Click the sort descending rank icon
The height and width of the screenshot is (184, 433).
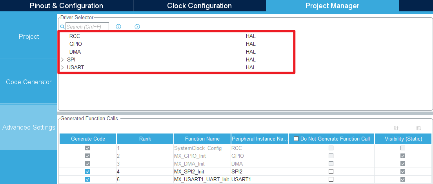click(x=418, y=128)
